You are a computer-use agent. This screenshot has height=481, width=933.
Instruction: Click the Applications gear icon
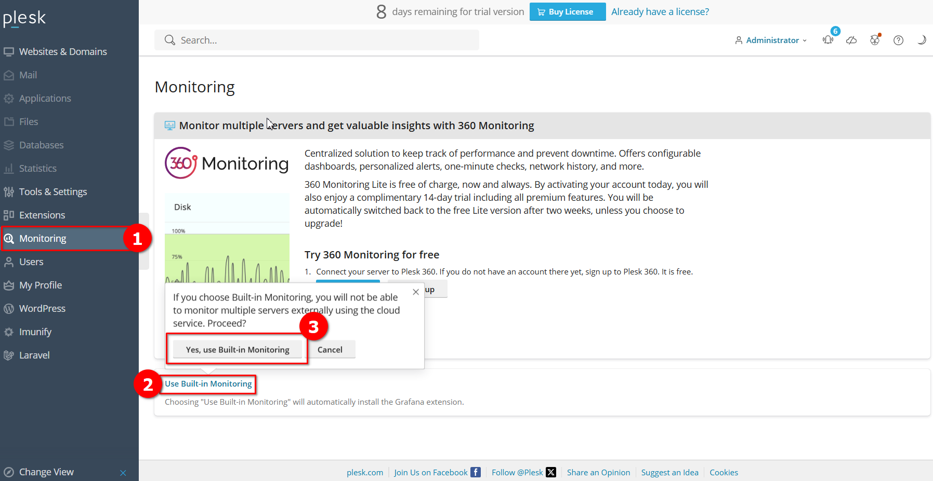pyautogui.click(x=9, y=99)
